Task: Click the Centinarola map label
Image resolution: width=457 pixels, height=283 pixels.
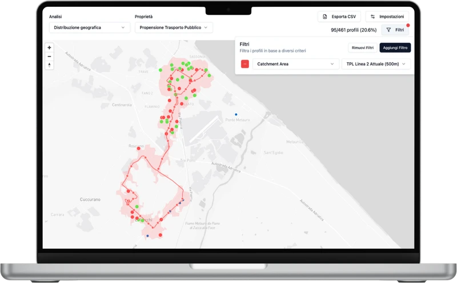Action: (x=122, y=105)
